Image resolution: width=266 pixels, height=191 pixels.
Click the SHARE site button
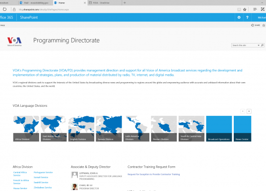click(x=256, y=25)
